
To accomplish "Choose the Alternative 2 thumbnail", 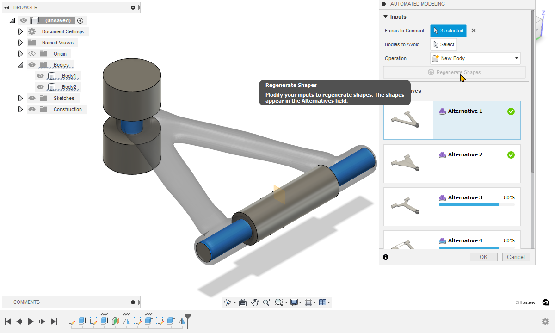I will [408, 164].
